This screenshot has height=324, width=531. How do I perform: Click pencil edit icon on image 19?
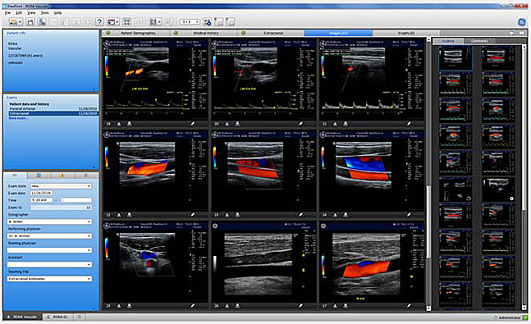[192, 124]
